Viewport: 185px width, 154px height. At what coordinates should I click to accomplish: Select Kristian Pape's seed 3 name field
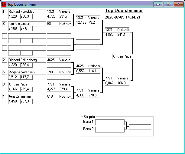click(27, 84)
